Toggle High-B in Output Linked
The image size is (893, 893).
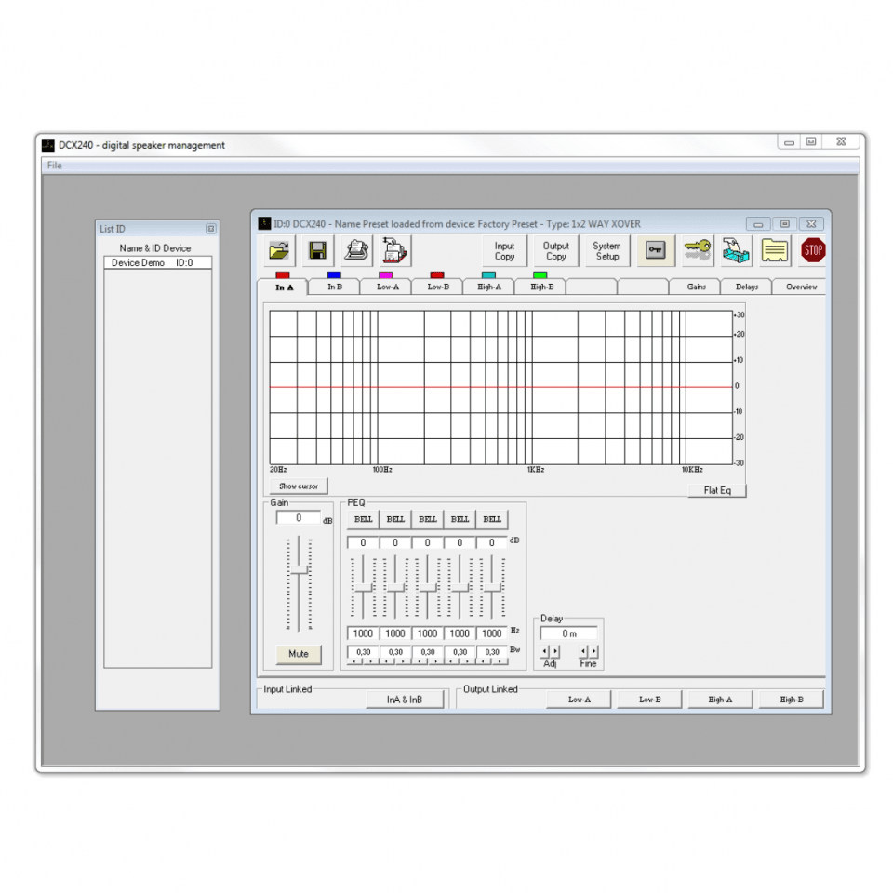[792, 700]
